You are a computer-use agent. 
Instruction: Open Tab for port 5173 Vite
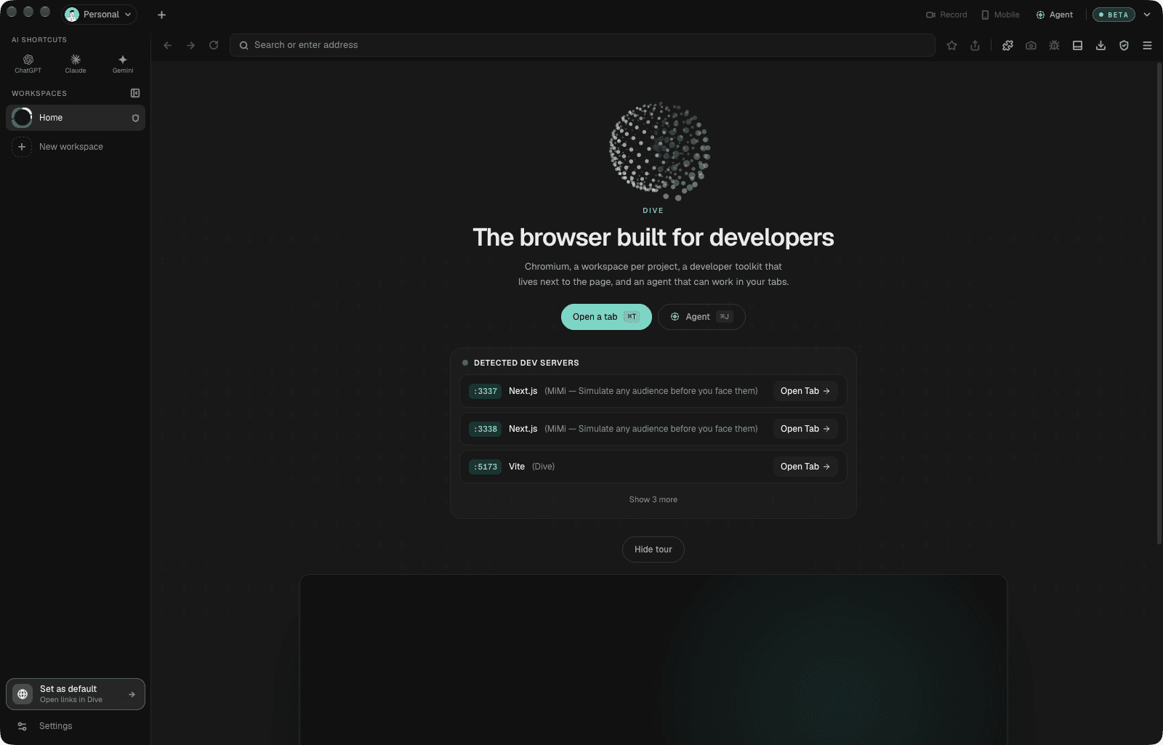coord(805,467)
